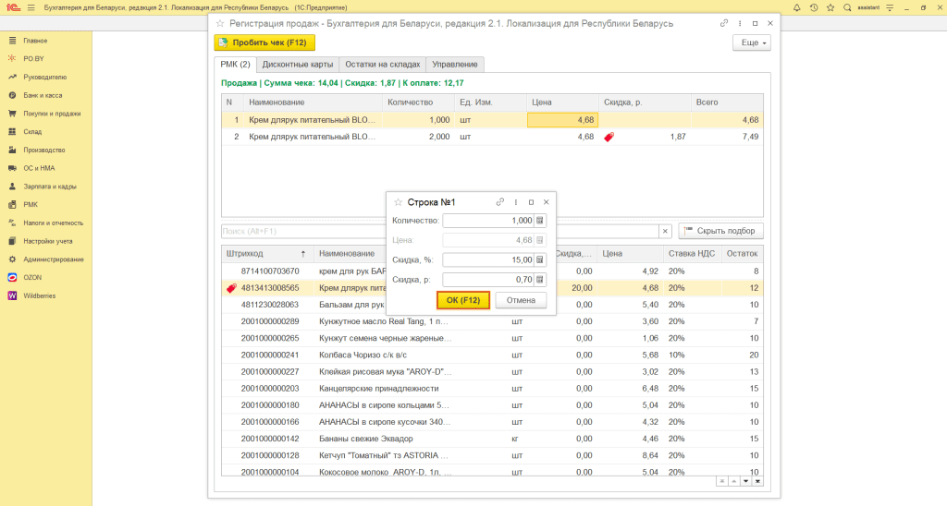The image size is (947, 506).
Task: Open calculator for Количество field
Action: tap(540, 221)
